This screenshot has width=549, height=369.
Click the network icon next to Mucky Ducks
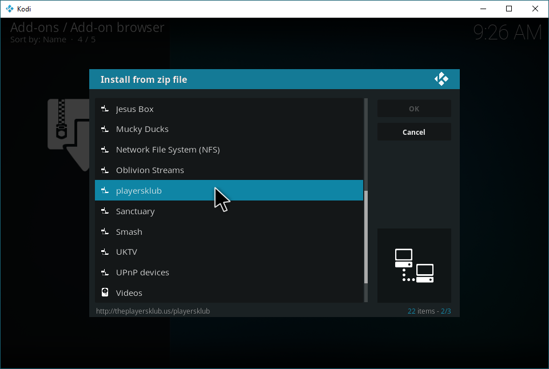[x=105, y=129]
